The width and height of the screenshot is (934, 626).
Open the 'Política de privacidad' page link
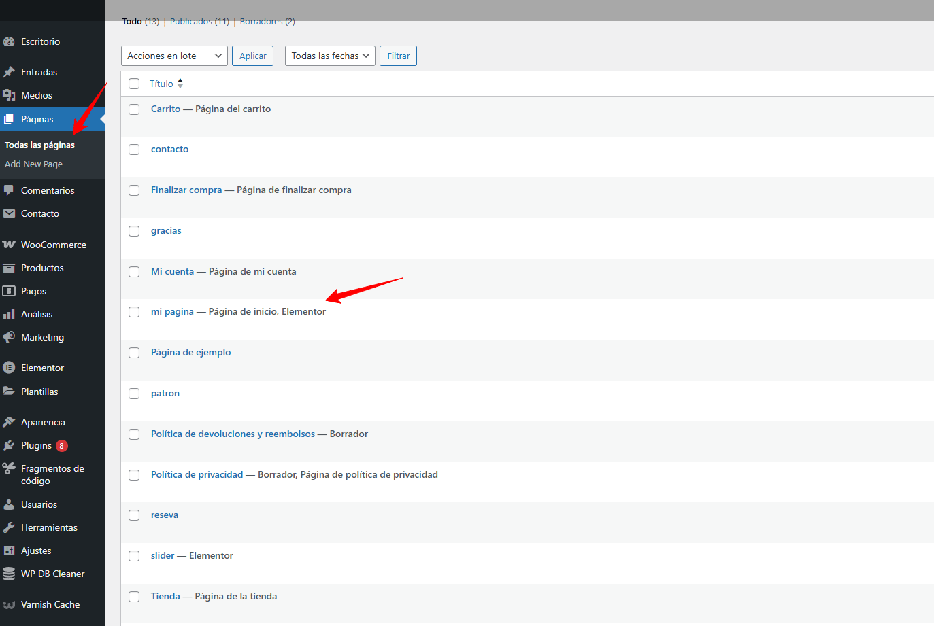[197, 474]
